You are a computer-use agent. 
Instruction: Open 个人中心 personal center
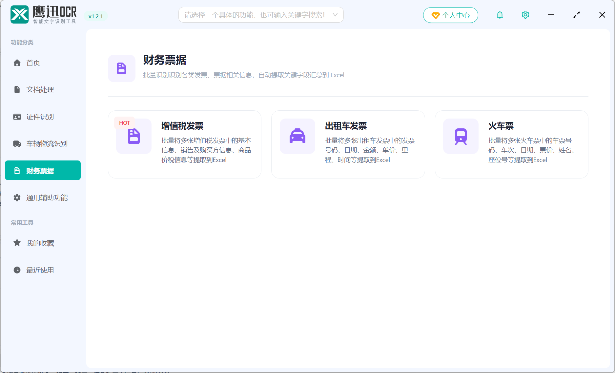click(451, 15)
